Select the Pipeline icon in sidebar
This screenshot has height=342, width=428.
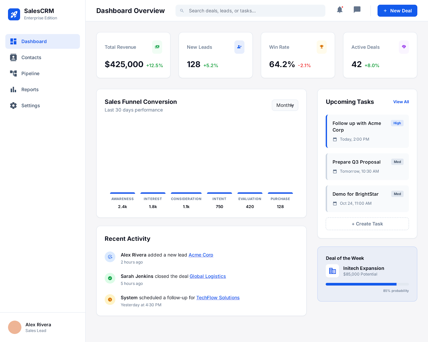coord(13,73)
